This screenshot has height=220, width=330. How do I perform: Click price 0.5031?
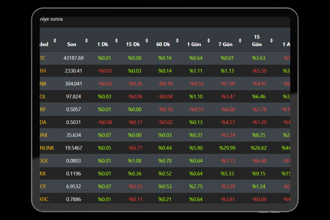[x=73, y=122]
